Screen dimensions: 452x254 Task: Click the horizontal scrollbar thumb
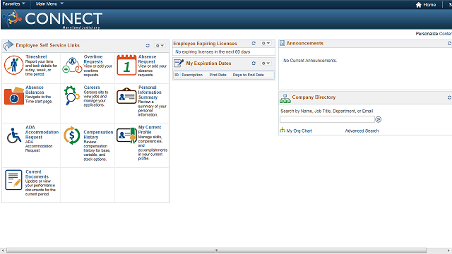click(x=216, y=250)
